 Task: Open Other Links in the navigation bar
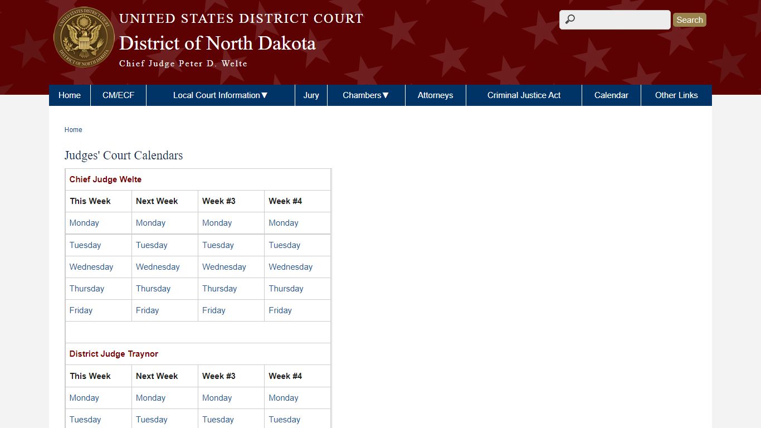(x=676, y=95)
